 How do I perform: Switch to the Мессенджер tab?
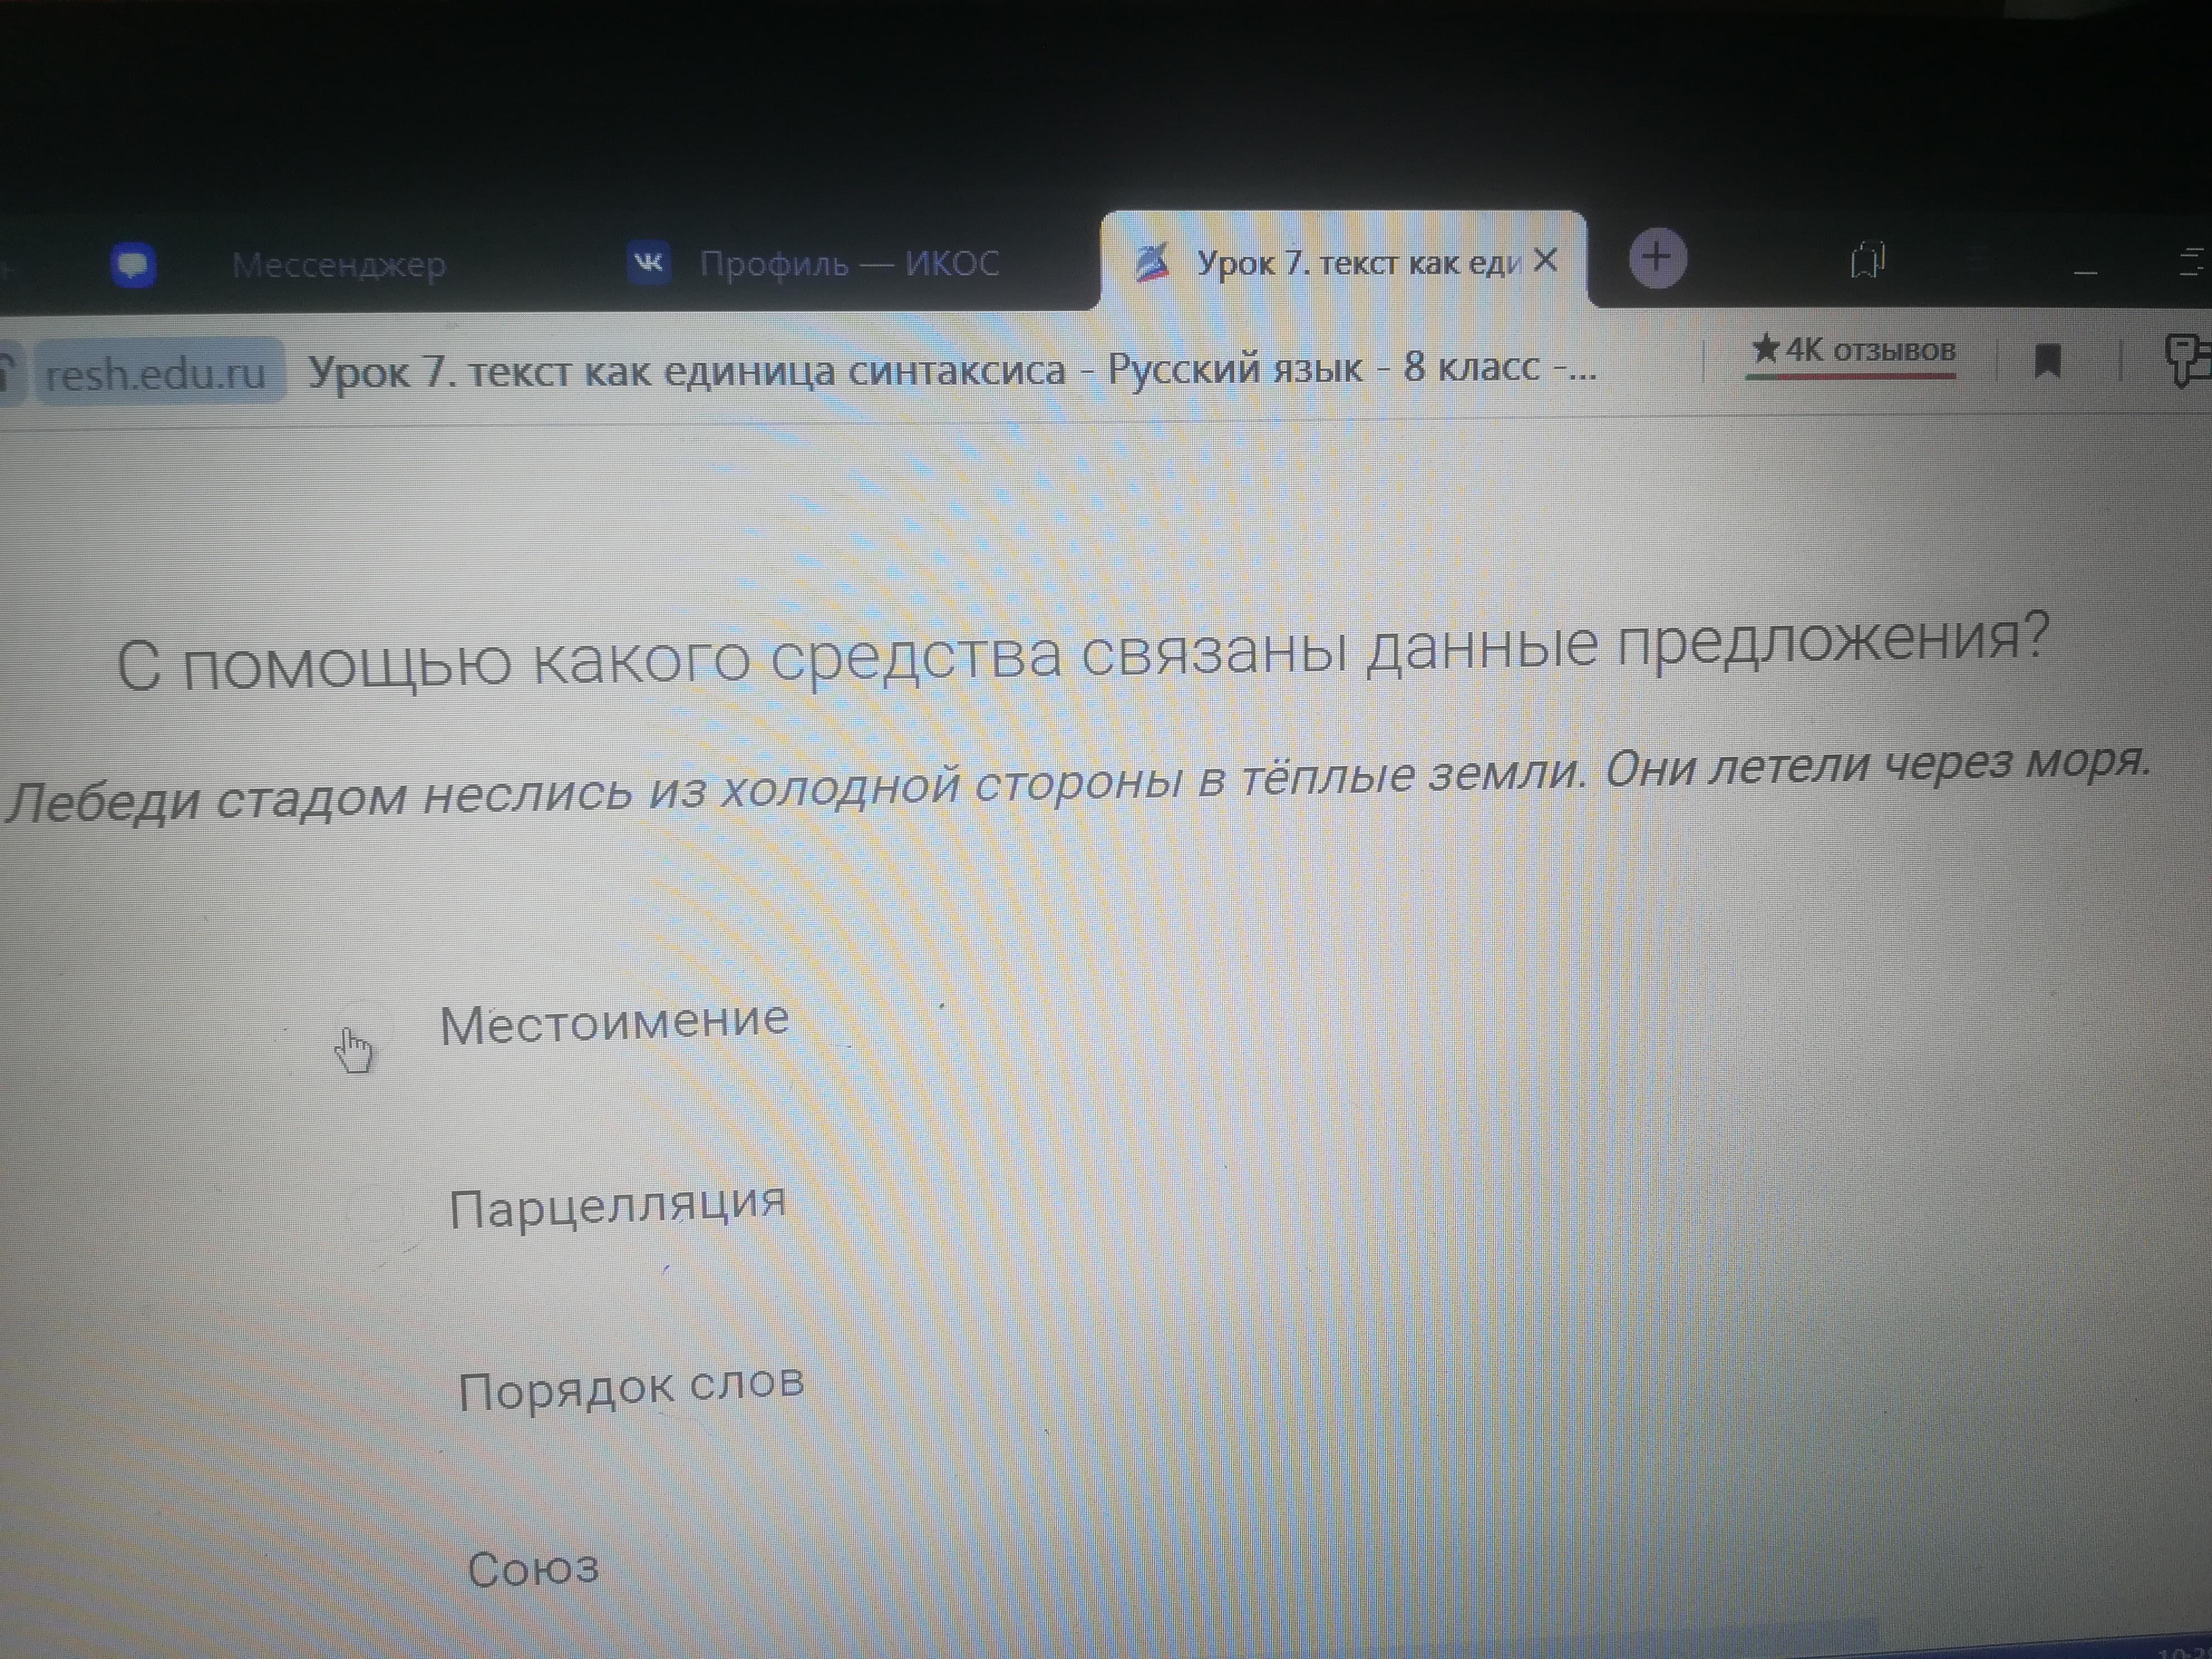coord(338,265)
